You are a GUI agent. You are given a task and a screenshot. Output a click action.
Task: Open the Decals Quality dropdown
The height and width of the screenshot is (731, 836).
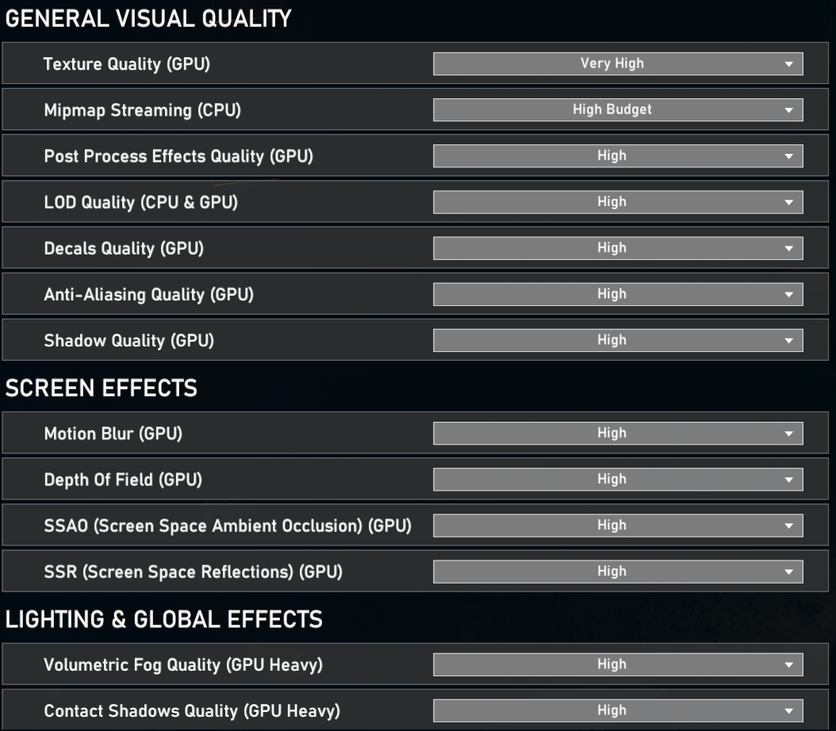click(618, 248)
